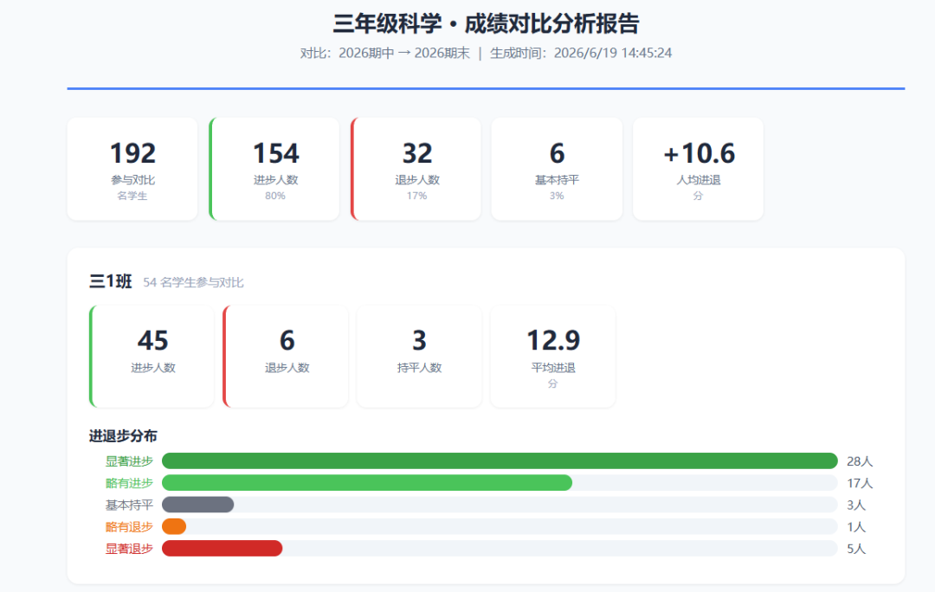Click the 5人 count value
This screenshot has height=592, width=935.
click(x=856, y=549)
